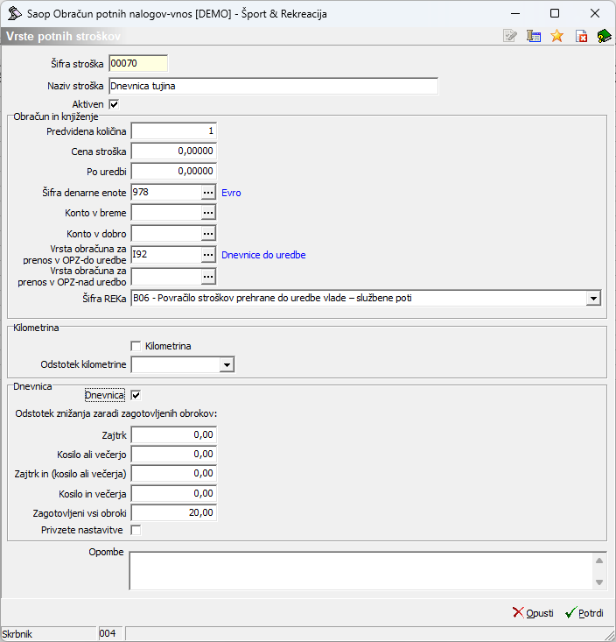Click the Kosilo ali večerjo field
The width and height of the screenshot is (616, 642).
174,454
